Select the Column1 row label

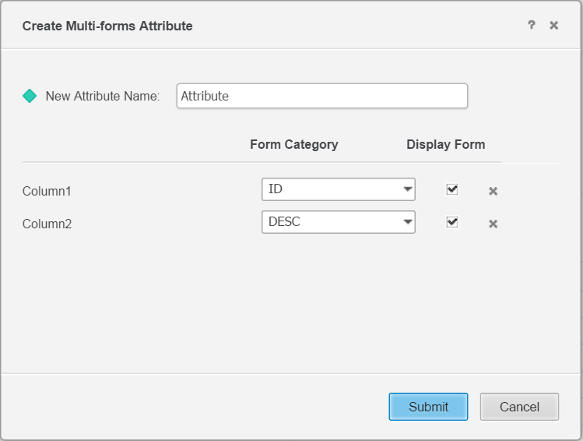click(47, 191)
